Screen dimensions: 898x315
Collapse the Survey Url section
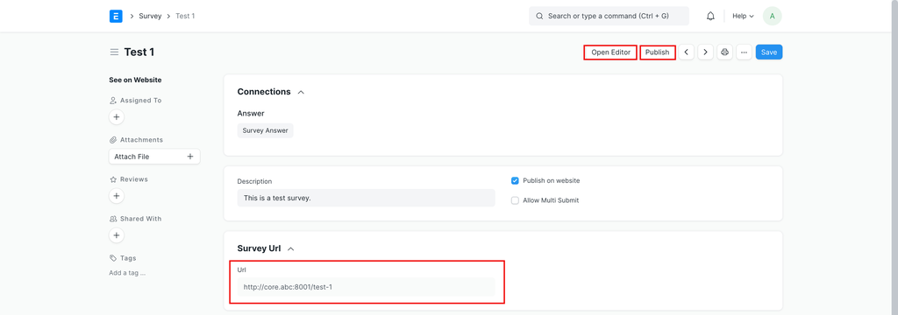[291, 248]
